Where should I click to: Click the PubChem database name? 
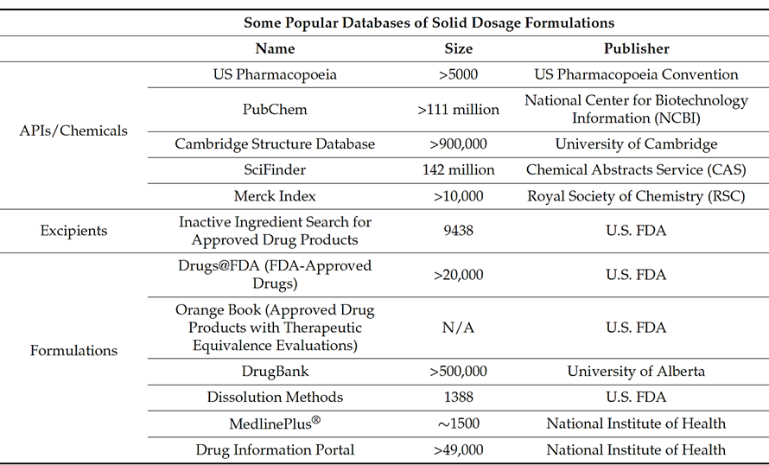tap(275, 110)
